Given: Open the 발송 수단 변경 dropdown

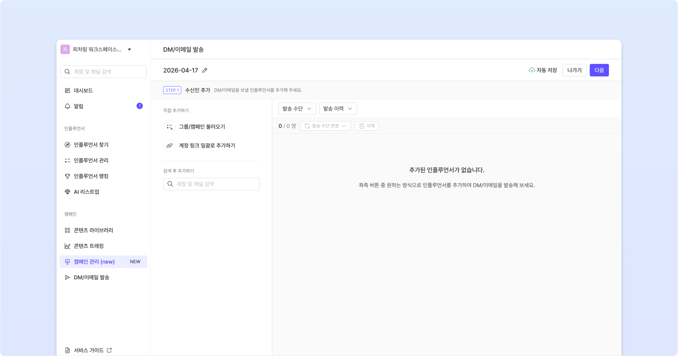Looking at the screenshot, I should pos(325,126).
